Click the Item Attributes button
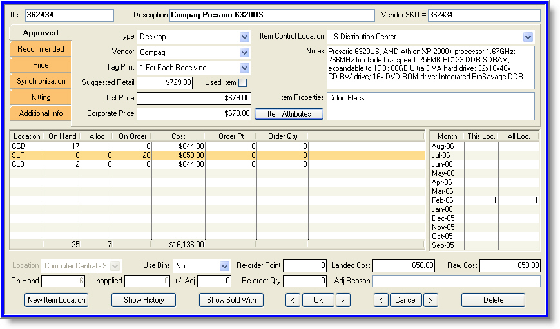This screenshot has height=329, width=560. tap(289, 114)
